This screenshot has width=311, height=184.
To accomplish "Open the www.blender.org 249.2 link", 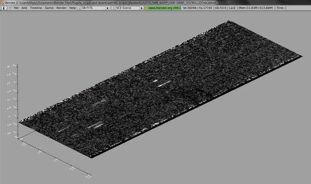I will click(164, 8).
